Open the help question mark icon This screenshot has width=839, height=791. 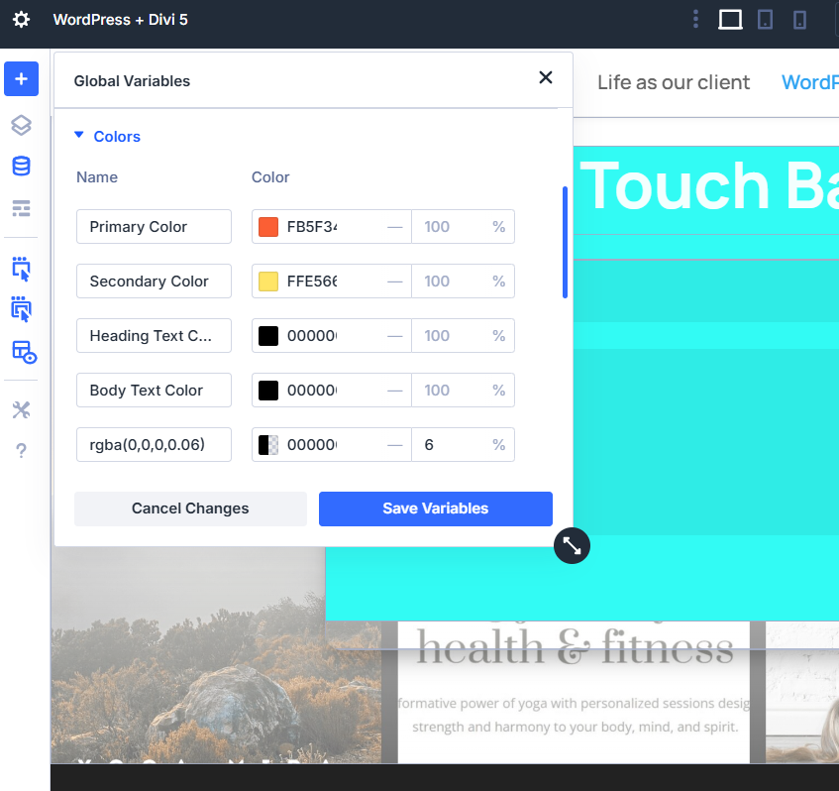pos(21,451)
